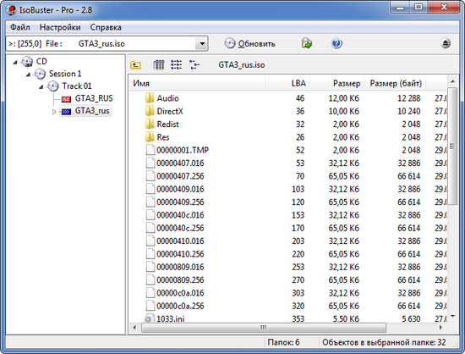Screen dimensions: 465x354
Task: Click the eject disc icon
Action: pyautogui.click(x=445, y=43)
